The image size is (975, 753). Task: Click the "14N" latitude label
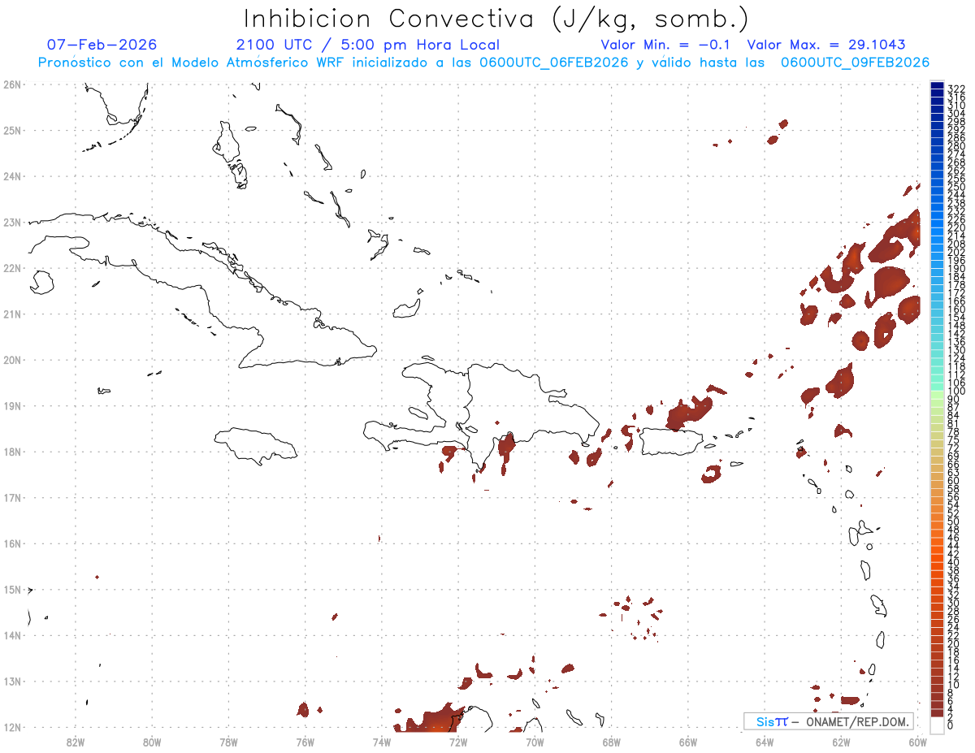point(12,635)
